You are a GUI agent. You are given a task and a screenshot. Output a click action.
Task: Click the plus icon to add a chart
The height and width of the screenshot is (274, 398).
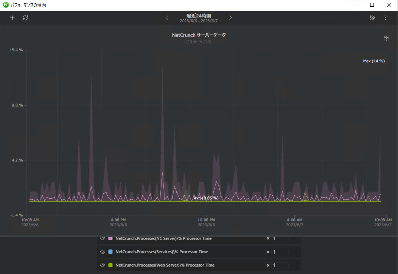pos(12,18)
